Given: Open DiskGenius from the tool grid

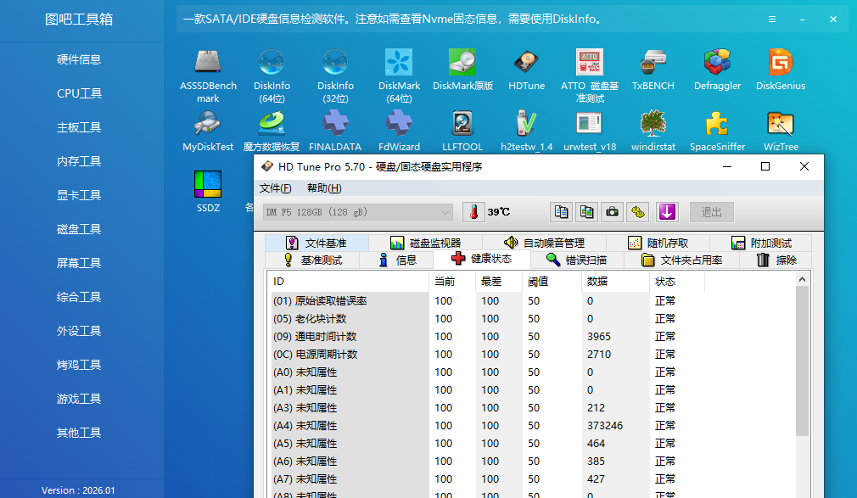Looking at the screenshot, I should point(780,64).
